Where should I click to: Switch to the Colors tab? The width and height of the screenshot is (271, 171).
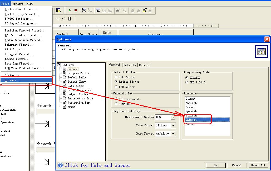pos(144,65)
